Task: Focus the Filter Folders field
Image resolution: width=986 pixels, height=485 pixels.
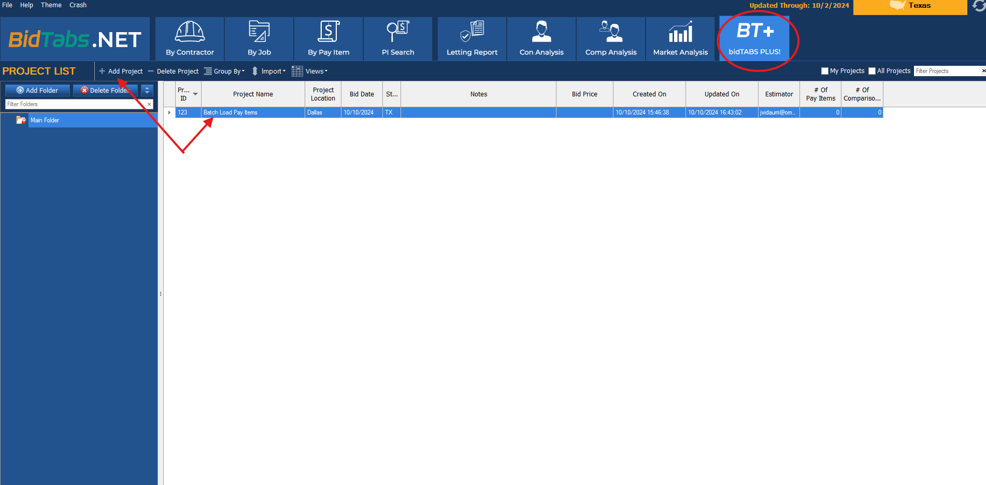Action: (75, 104)
